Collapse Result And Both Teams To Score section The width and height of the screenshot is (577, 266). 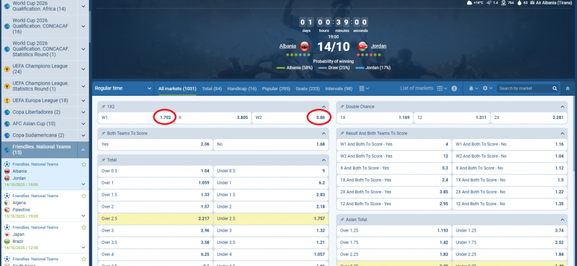563,133
